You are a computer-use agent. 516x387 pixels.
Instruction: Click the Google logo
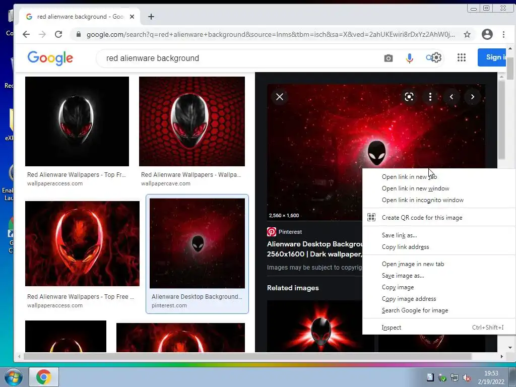pos(50,58)
